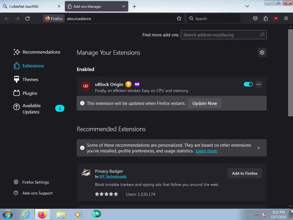Add Privacy Badger to Firefox
The image size is (293, 220).
pos(245,173)
